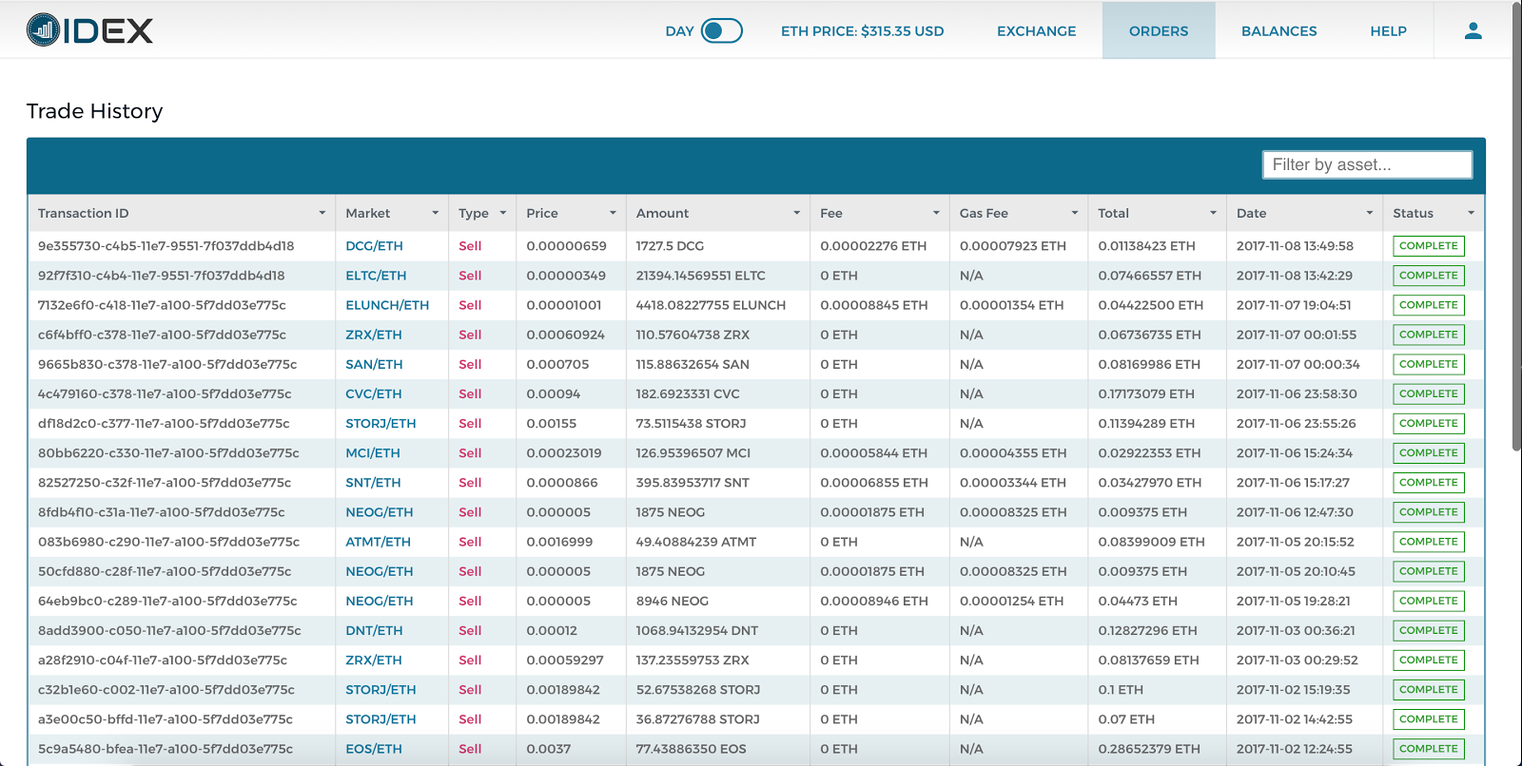Open the SNT/ETH market link

373,483
